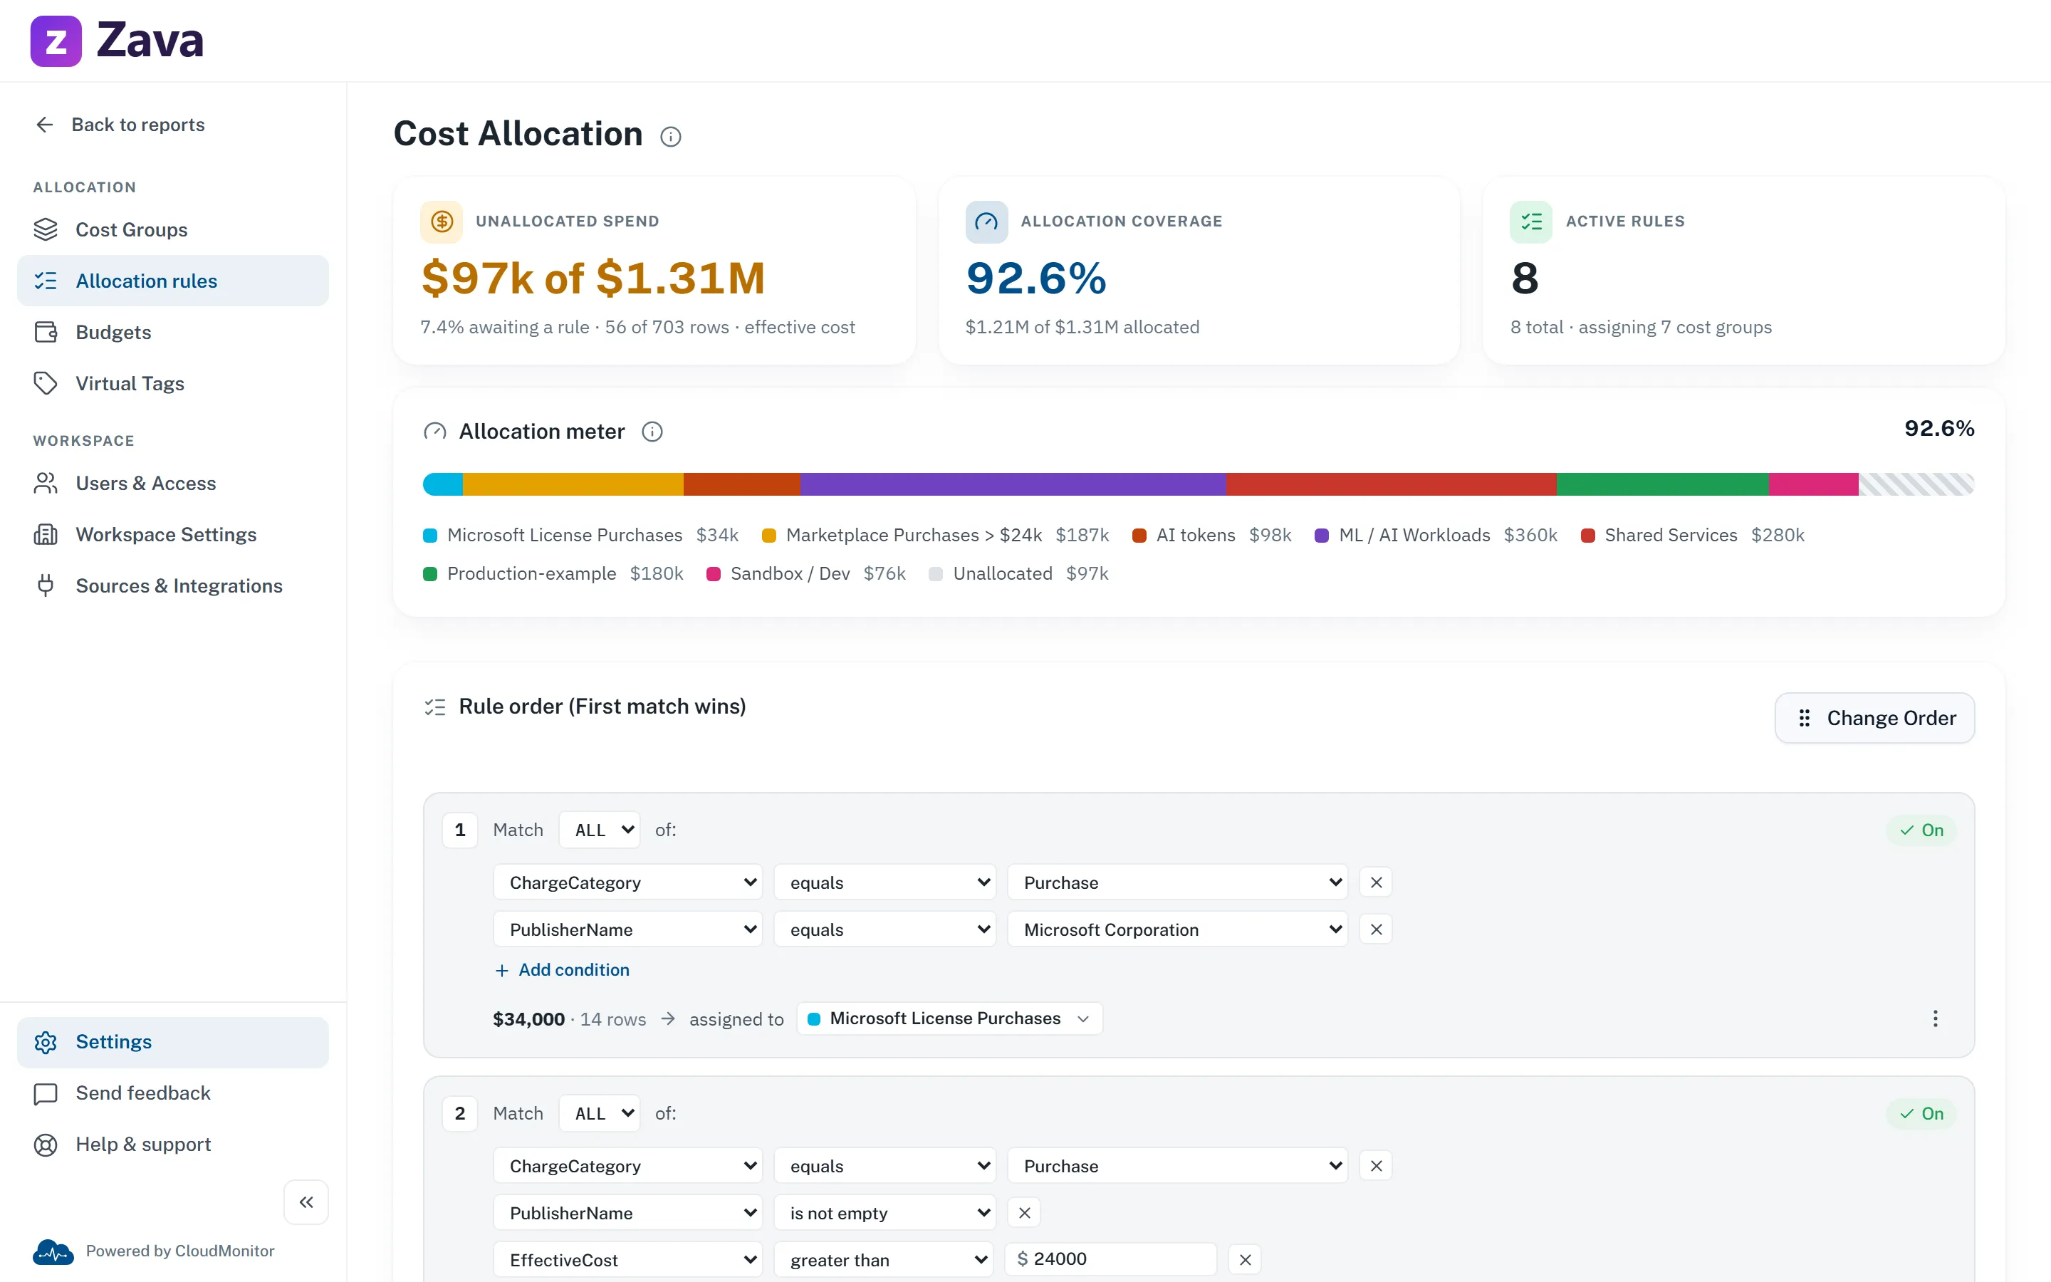Click the Change Order button
This screenshot has width=2051, height=1282.
point(1874,718)
